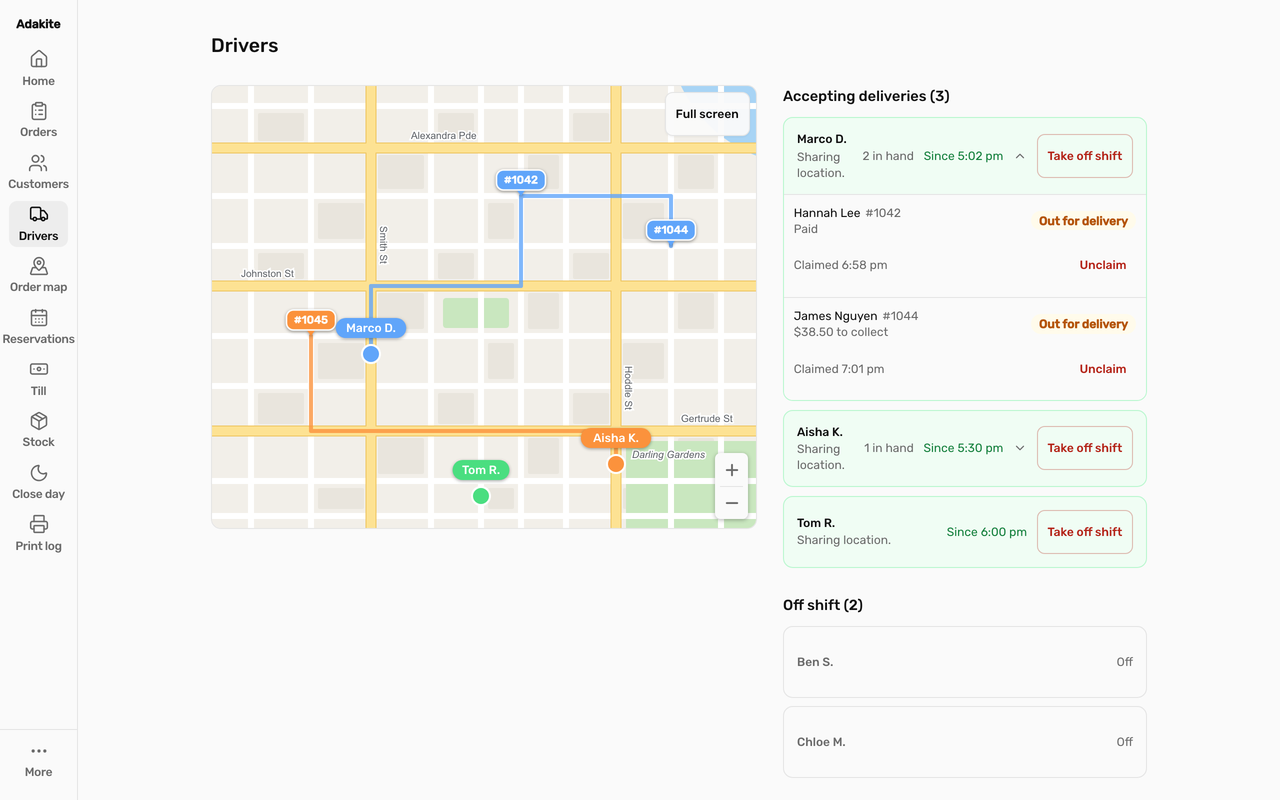The image size is (1280, 800).
Task: Click the Adakite logo text
Action: pyautogui.click(x=38, y=24)
